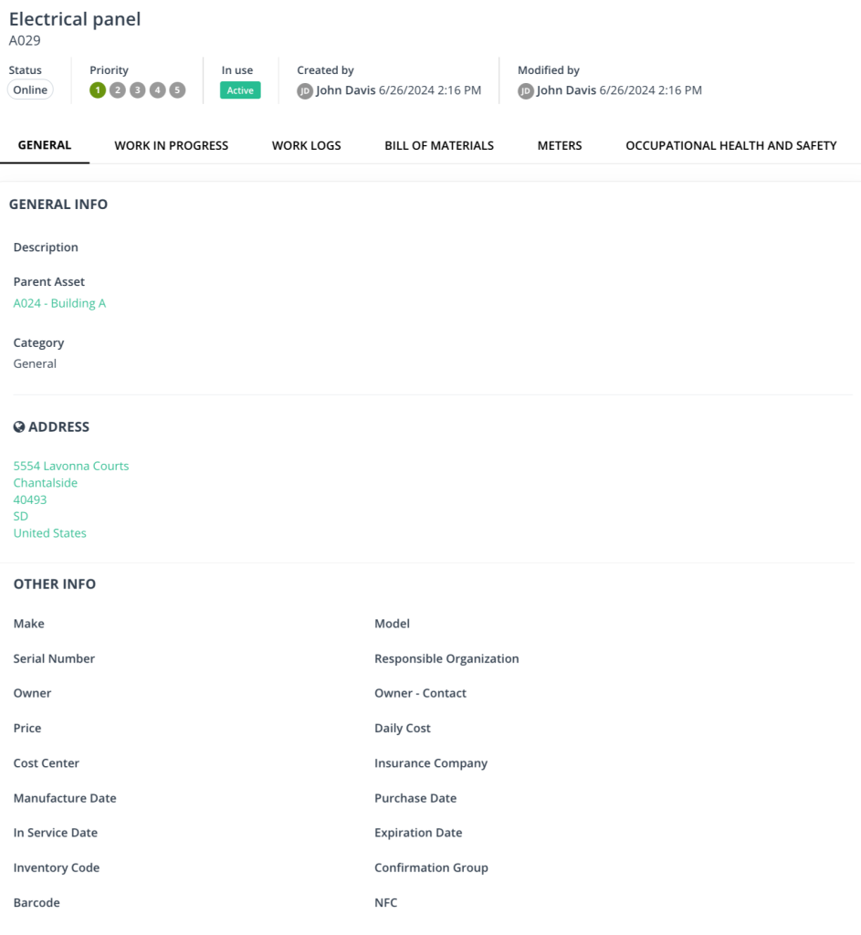Open the METERS tab

coord(559,145)
